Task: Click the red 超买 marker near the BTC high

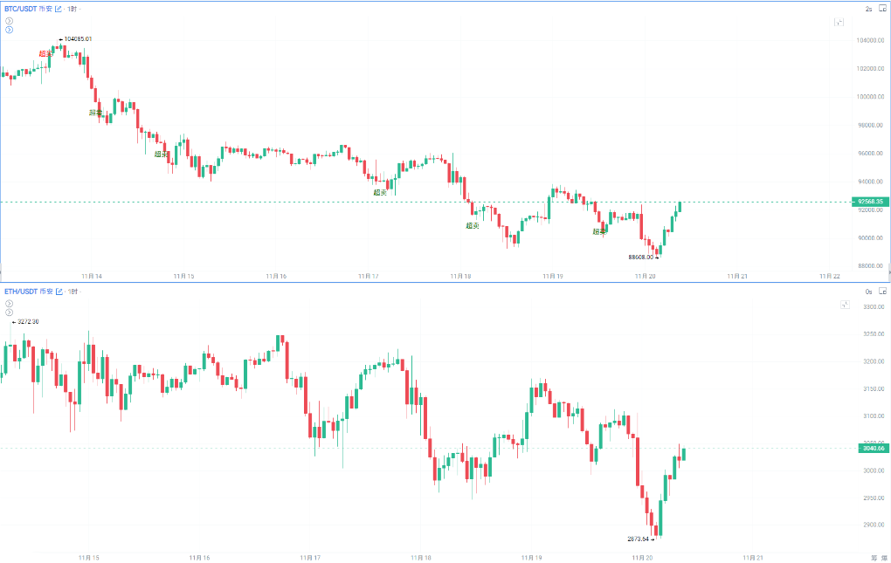Action: click(x=45, y=54)
